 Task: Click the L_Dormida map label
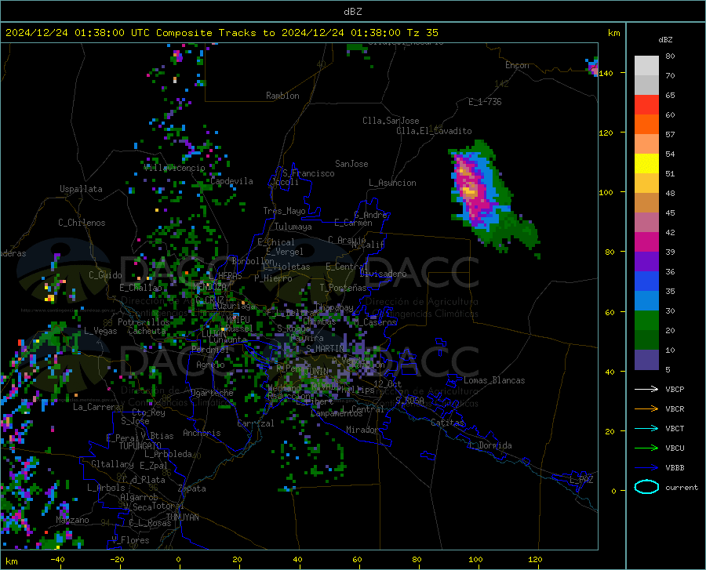click(x=489, y=445)
